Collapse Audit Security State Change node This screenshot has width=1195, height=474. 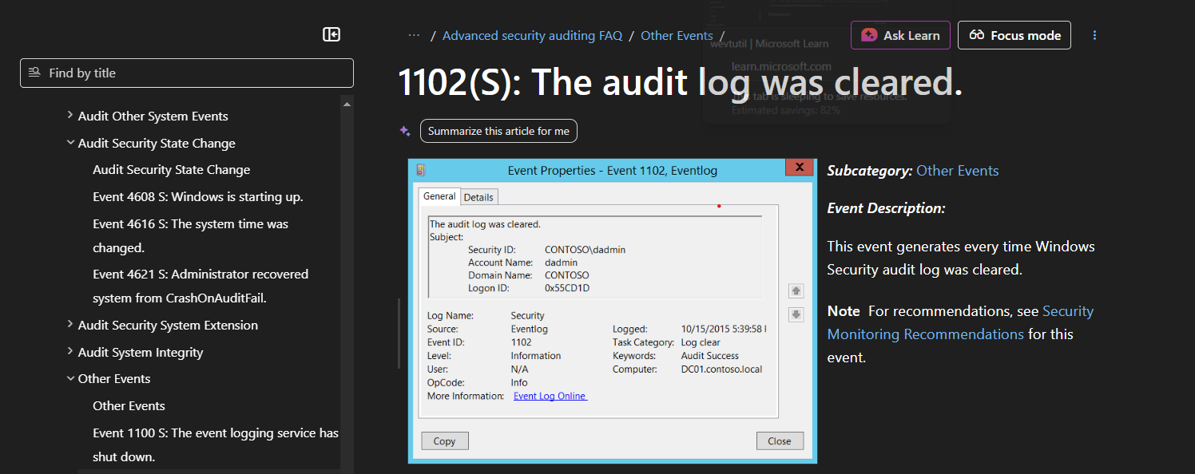point(70,143)
